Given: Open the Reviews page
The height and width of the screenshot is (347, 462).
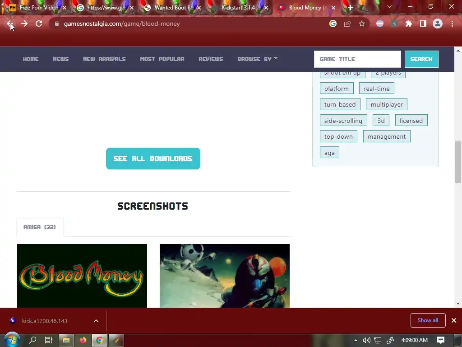Looking at the screenshot, I should tap(211, 59).
